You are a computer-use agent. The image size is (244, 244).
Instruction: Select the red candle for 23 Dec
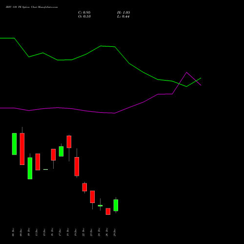point(92,197)
